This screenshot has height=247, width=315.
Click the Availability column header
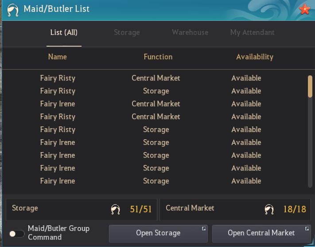255,57
